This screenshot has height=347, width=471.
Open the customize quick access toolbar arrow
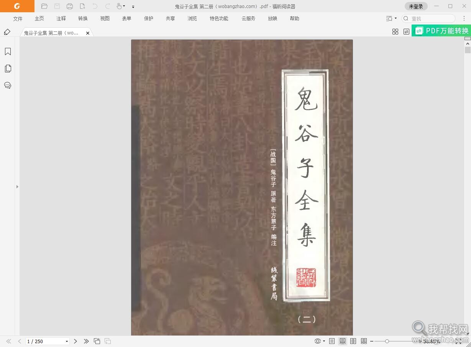pyautogui.click(x=133, y=7)
